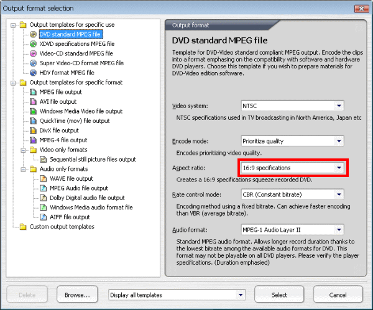This screenshot has width=373, height=310.
Task: Collapse Output templates for specific use node
Action: pos(13,25)
